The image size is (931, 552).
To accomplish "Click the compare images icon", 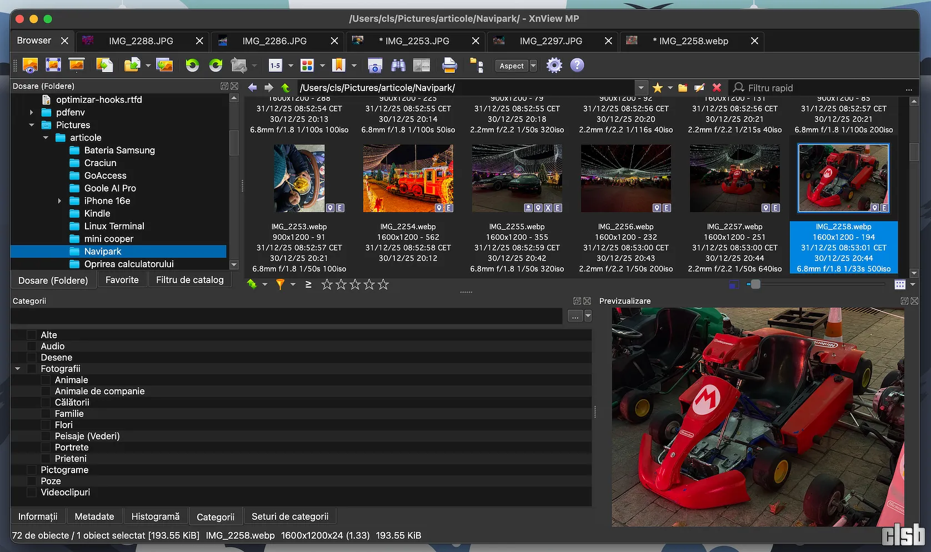I will click(x=422, y=66).
